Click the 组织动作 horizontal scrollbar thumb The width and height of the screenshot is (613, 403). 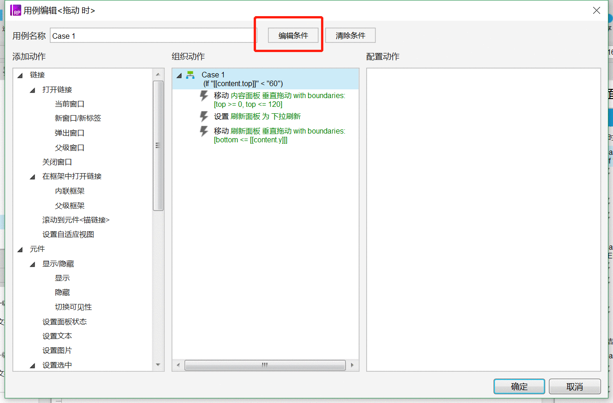tap(265, 365)
